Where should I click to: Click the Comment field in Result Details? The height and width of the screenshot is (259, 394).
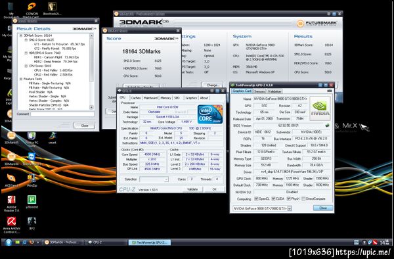pyautogui.click(x=62, y=114)
